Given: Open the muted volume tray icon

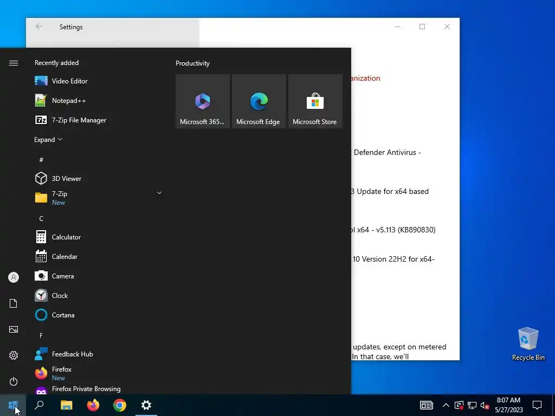Looking at the screenshot, I should [485, 405].
